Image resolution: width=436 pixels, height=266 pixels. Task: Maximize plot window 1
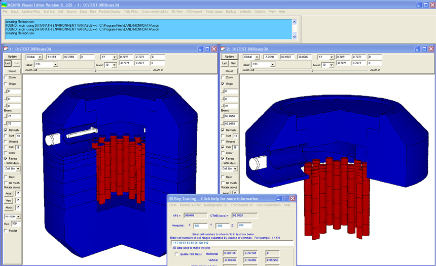tap(207, 49)
